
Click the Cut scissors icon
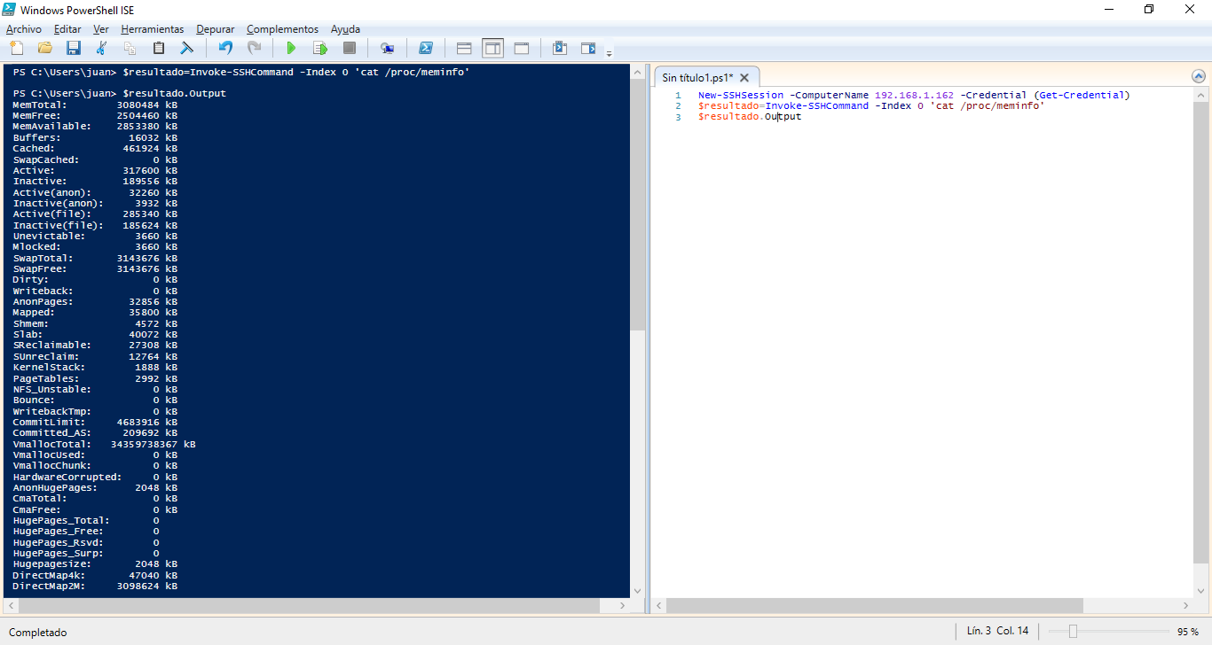coord(102,48)
